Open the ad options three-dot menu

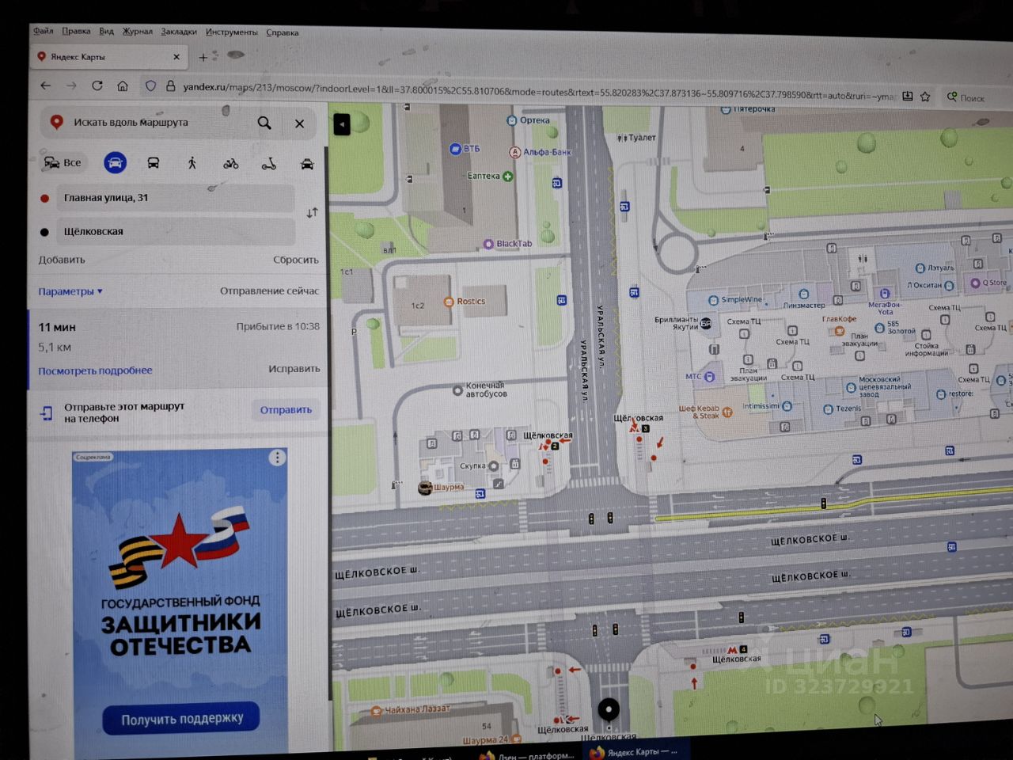(x=277, y=458)
